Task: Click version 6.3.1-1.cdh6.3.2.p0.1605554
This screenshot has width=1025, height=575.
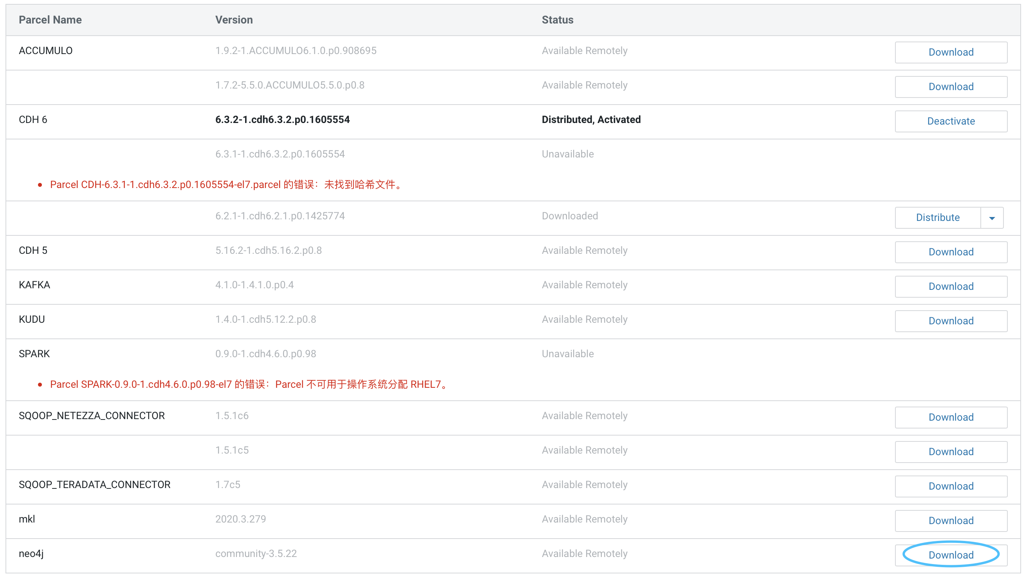Action: click(x=280, y=154)
